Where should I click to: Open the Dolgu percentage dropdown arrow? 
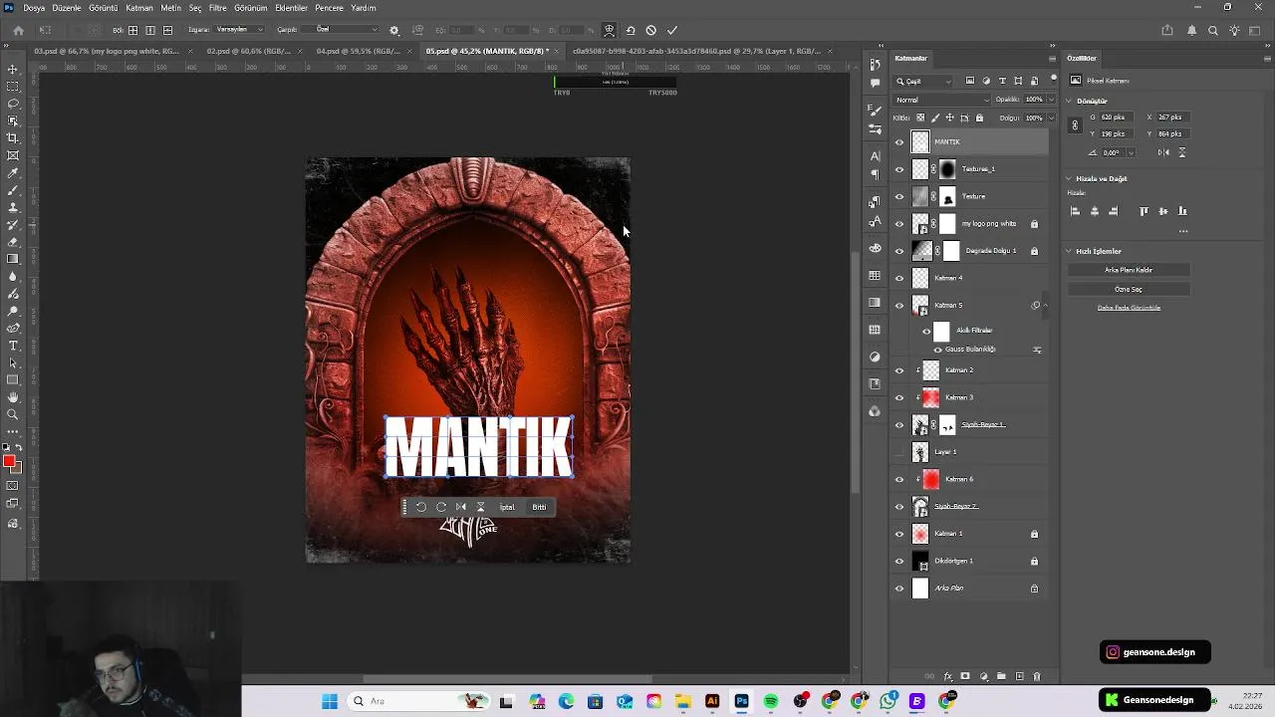[x=1051, y=118]
